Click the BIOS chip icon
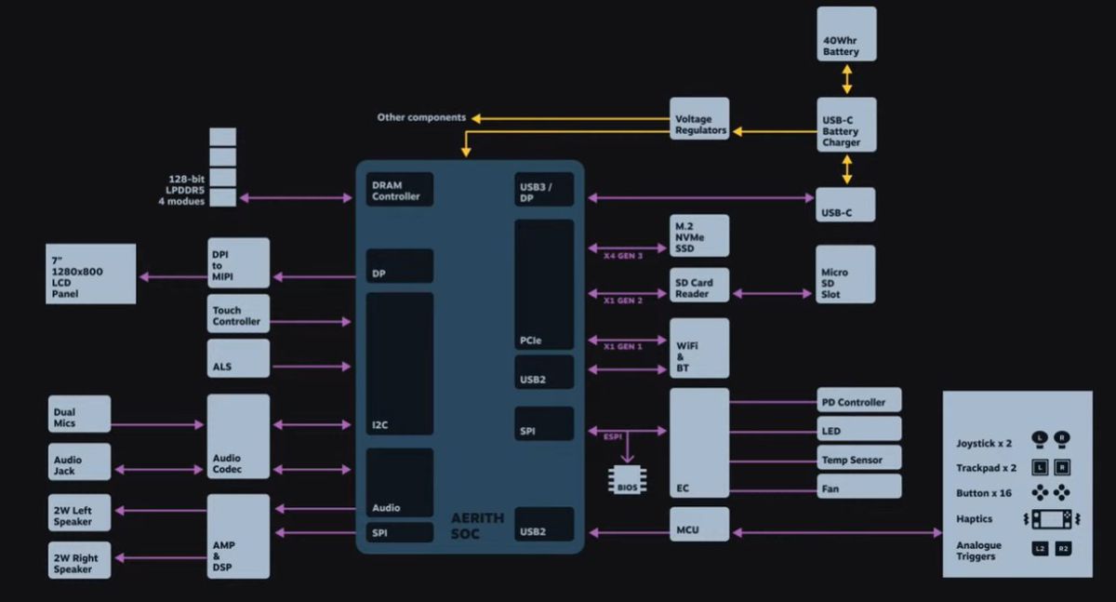Image resolution: width=1116 pixels, height=602 pixels. (x=627, y=481)
